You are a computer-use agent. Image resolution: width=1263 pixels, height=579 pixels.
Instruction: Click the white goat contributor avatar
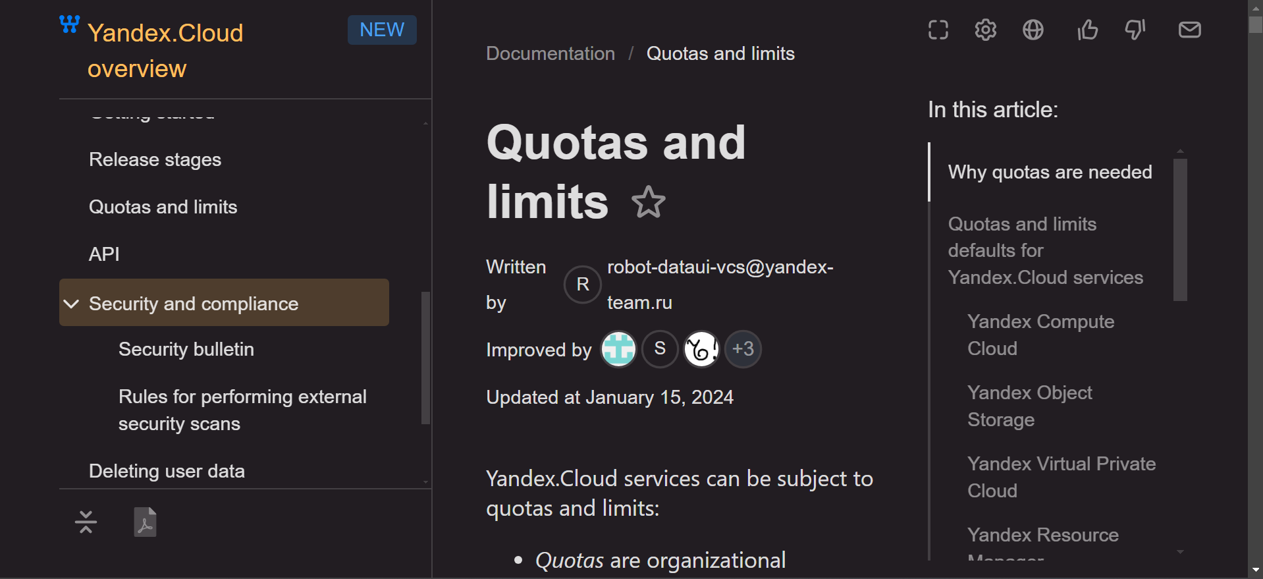click(x=701, y=349)
